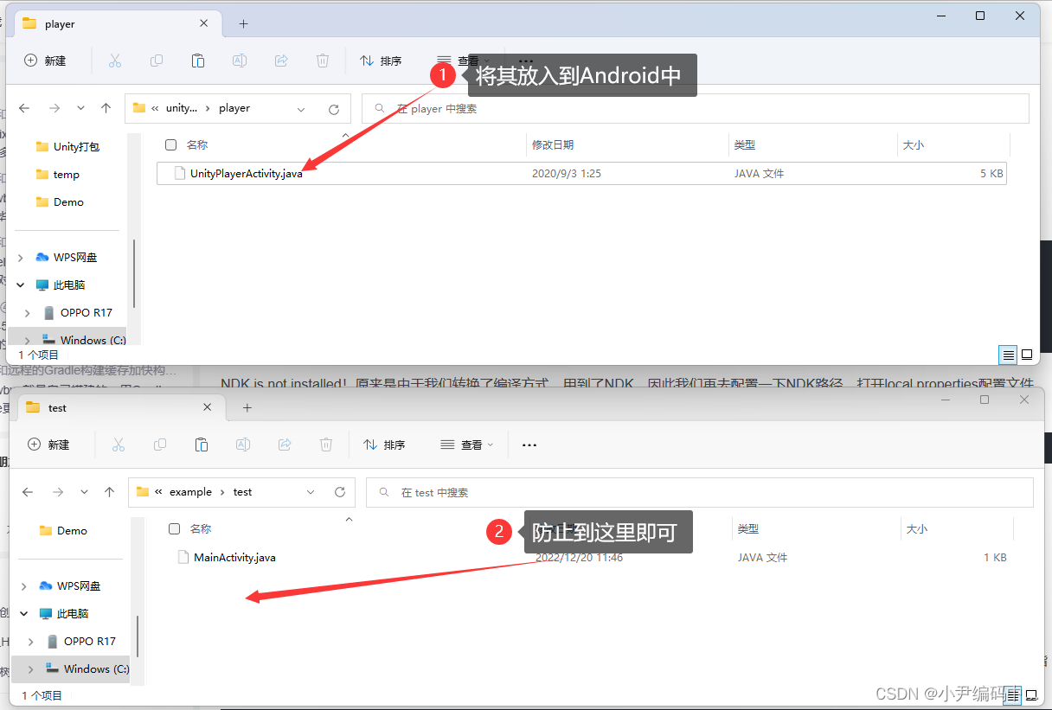1052x710 pixels.
Task: Click 新建 button in test window
Action: [x=48, y=445]
